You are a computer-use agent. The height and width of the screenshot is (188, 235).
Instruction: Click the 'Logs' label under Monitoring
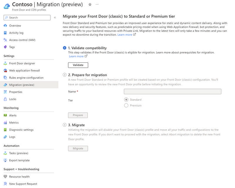tap(12, 137)
